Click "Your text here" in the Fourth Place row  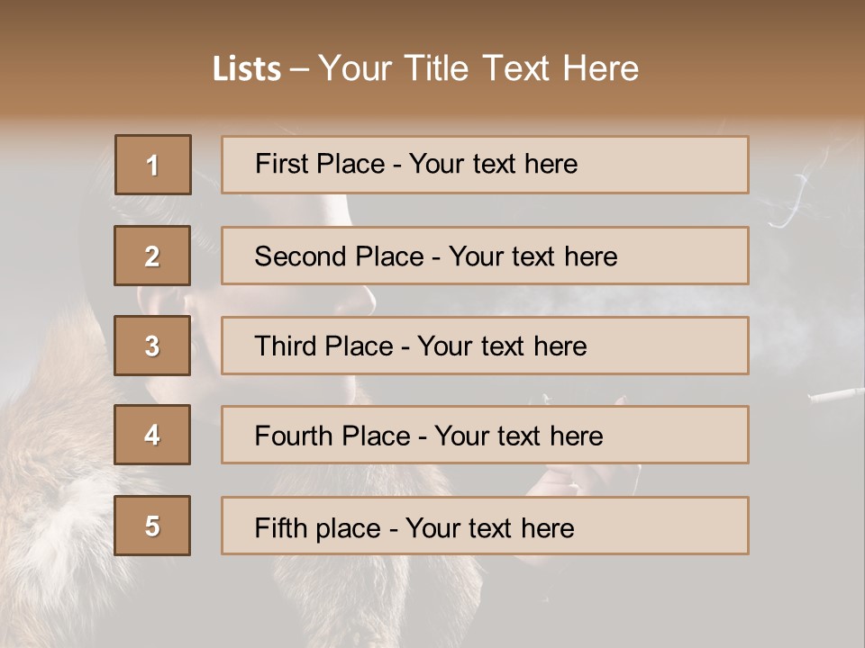(518, 436)
